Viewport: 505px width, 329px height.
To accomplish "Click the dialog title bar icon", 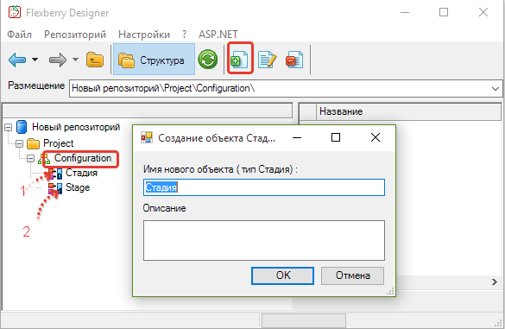I will [x=147, y=137].
